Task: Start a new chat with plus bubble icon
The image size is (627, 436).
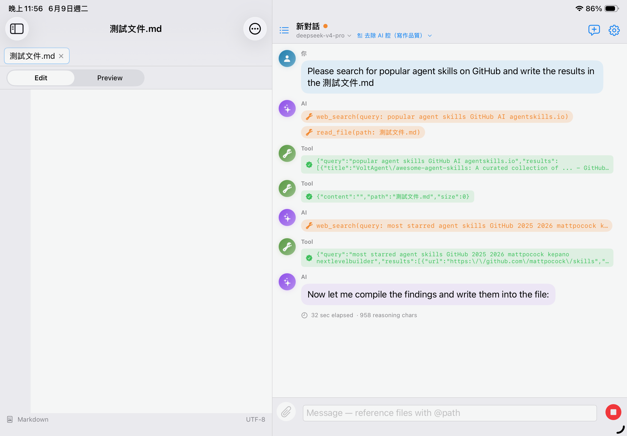Action: [x=594, y=30]
